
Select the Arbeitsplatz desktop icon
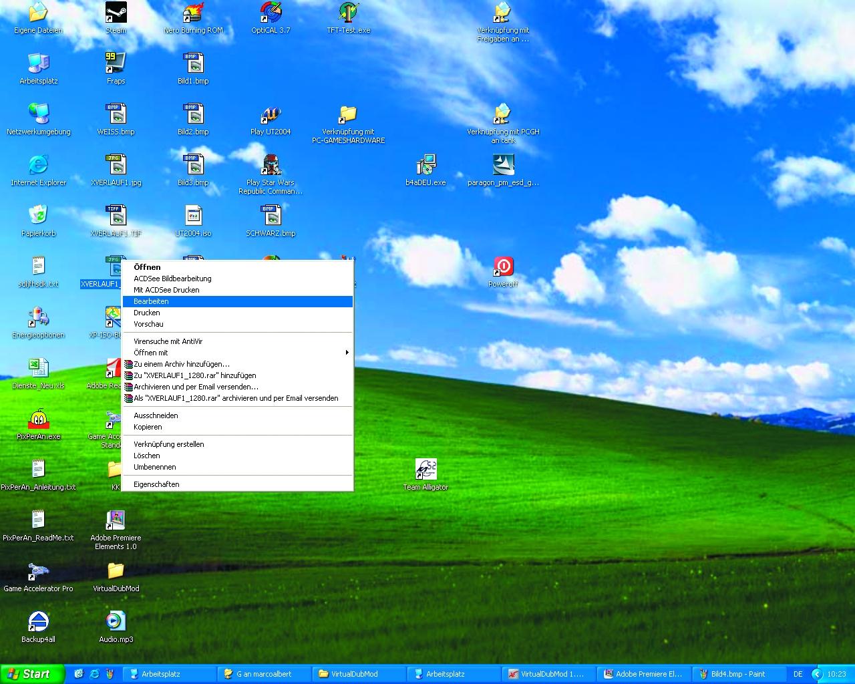(x=38, y=63)
